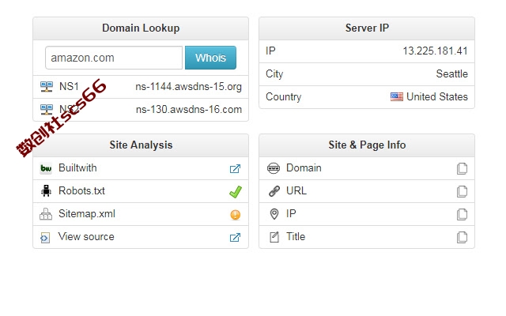This screenshot has width=506, height=316.
Task: Click the Sitemap.xml hierarchy icon
Action: [x=46, y=214]
